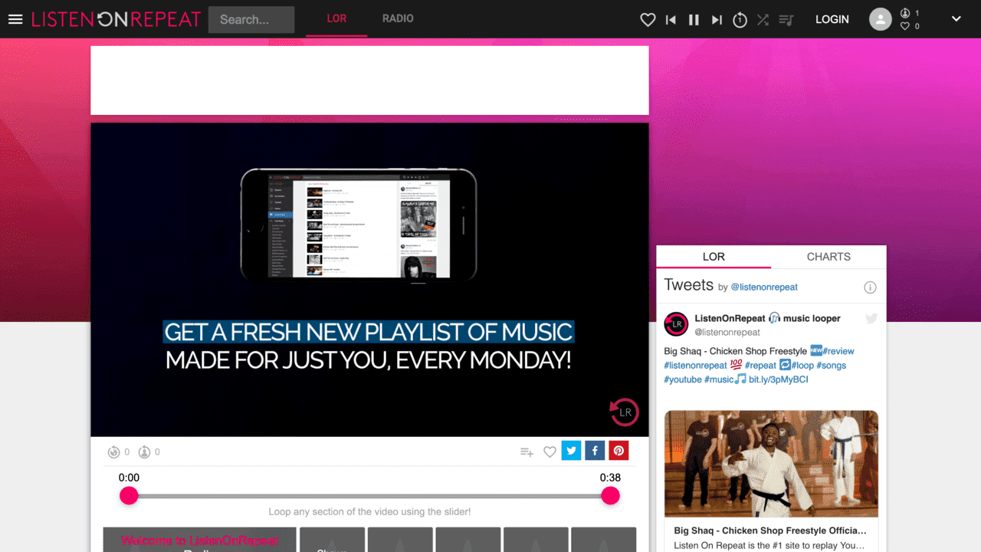Click the user avatar icon

click(x=881, y=19)
